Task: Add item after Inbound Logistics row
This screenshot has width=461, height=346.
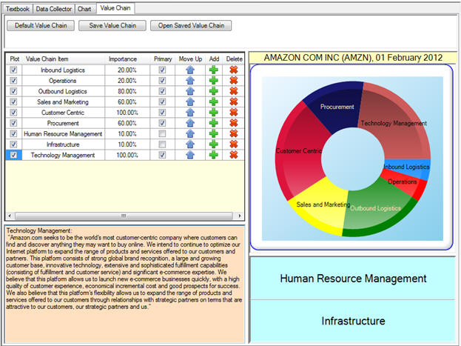Action: point(214,70)
